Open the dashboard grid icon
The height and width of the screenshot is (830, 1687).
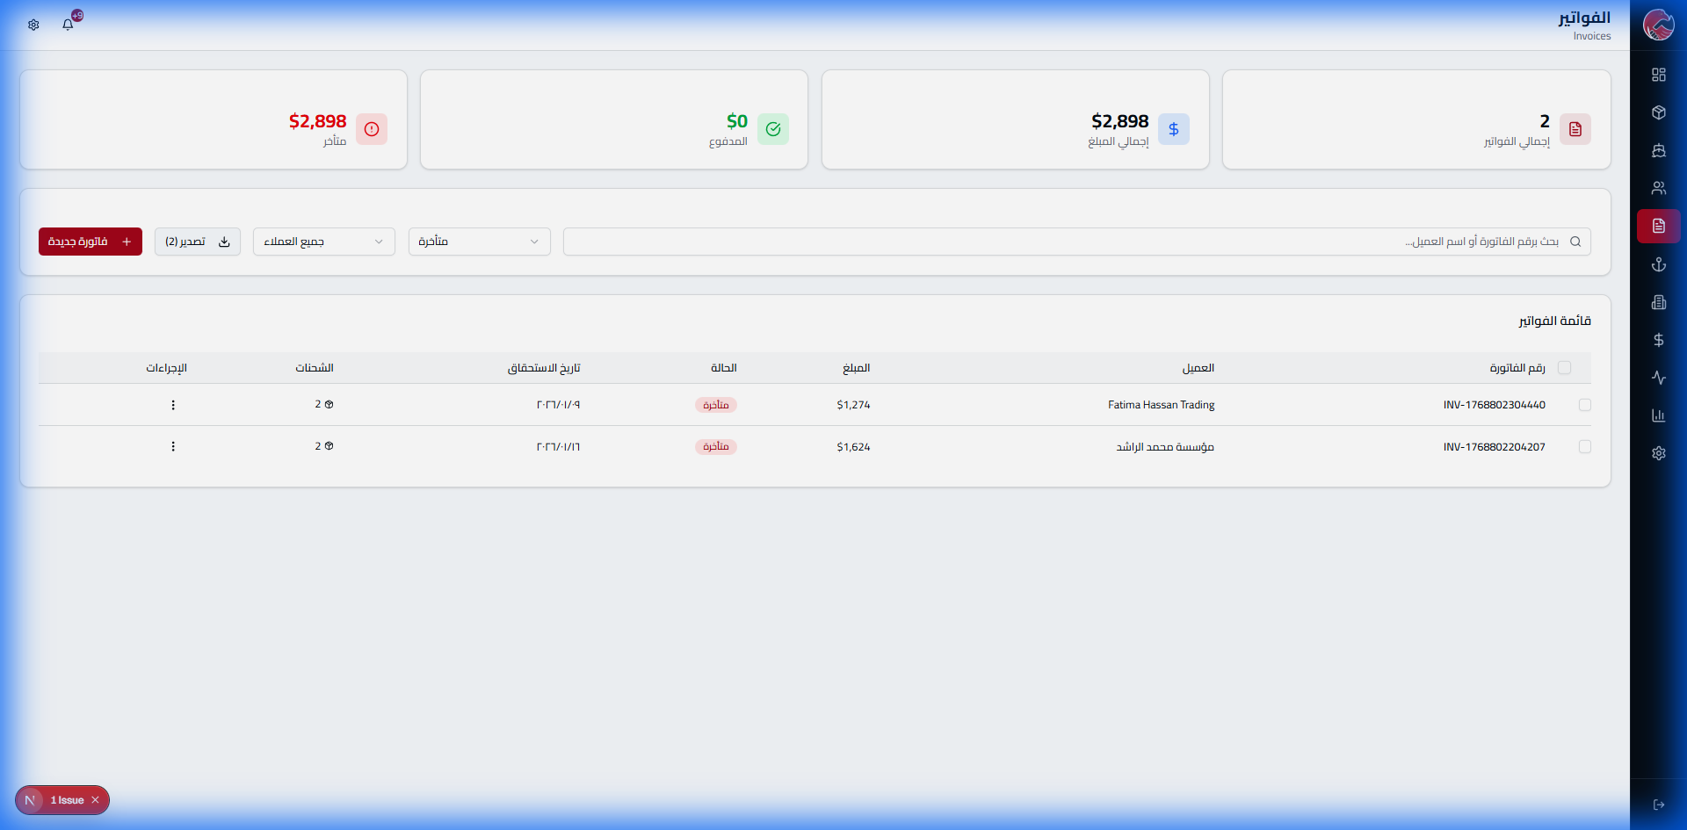pos(1659,75)
